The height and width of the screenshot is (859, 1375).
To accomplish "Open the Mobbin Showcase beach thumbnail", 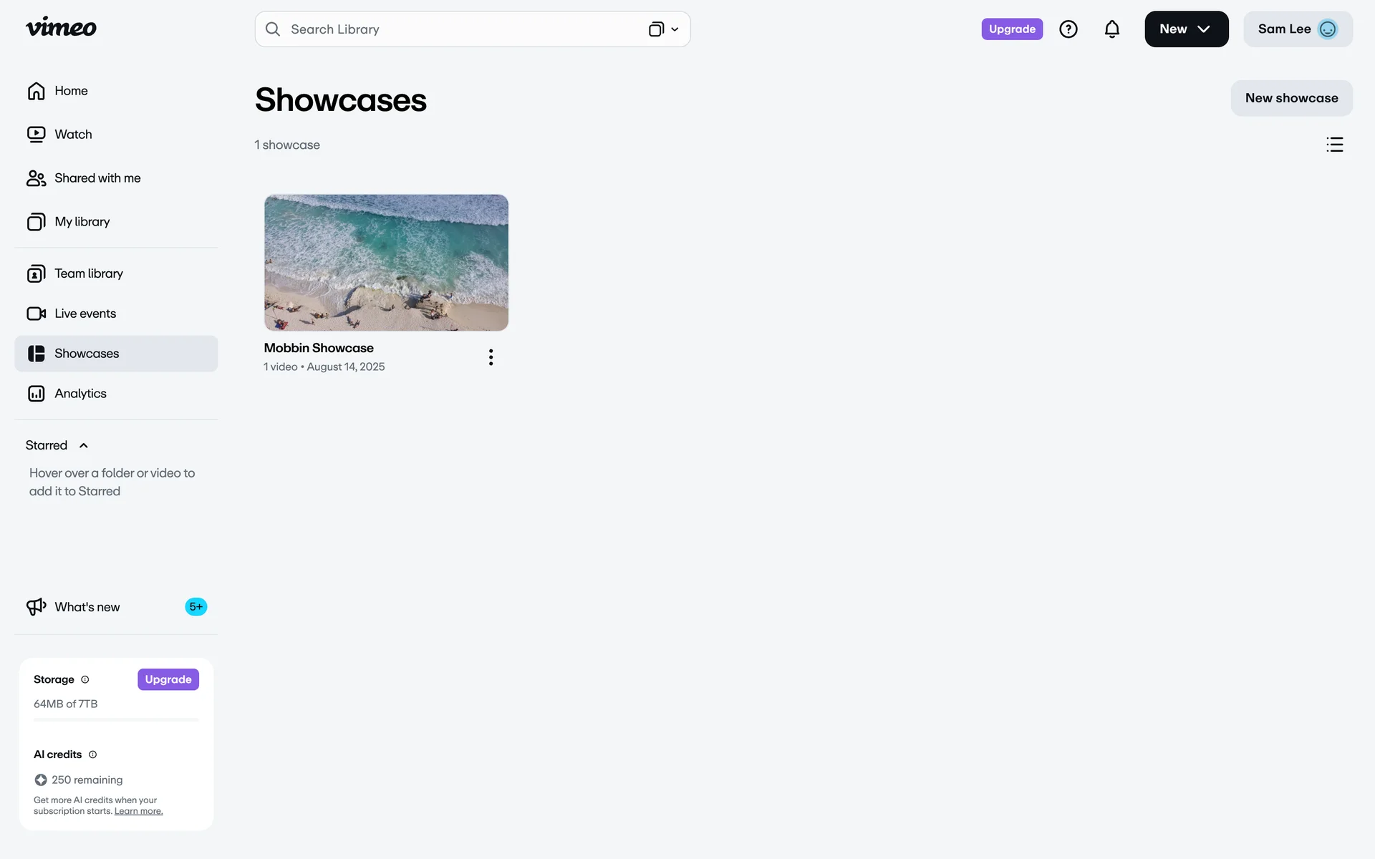I will (x=386, y=263).
